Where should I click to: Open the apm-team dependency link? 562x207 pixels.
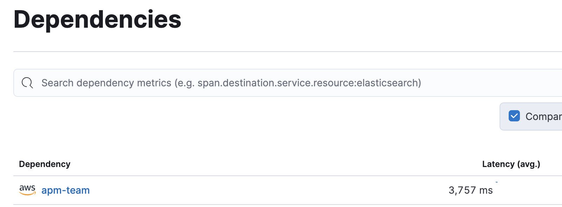66,190
